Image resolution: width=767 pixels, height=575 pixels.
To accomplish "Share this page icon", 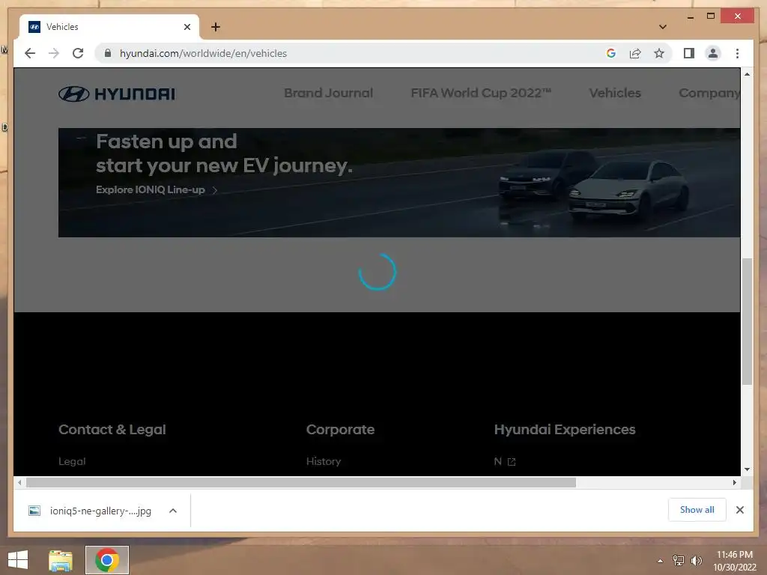I will coord(635,53).
